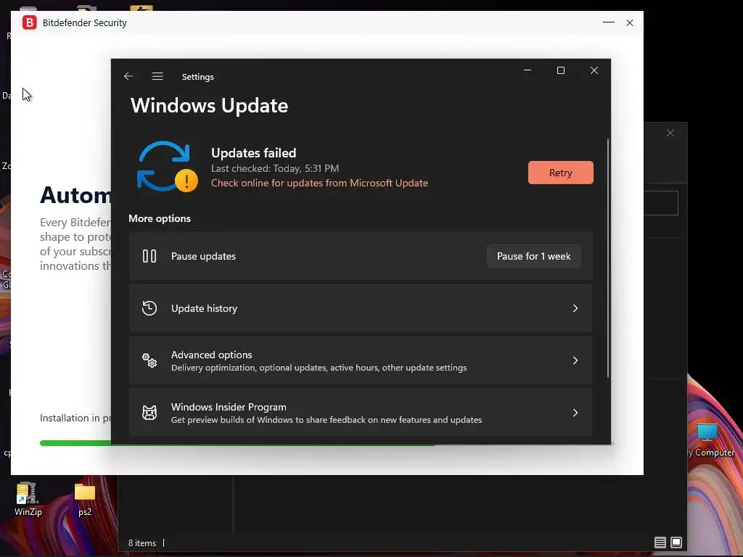This screenshot has width=743, height=557.
Task: Click the Bitdefender logo in title bar
Action: (x=29, y=22)
